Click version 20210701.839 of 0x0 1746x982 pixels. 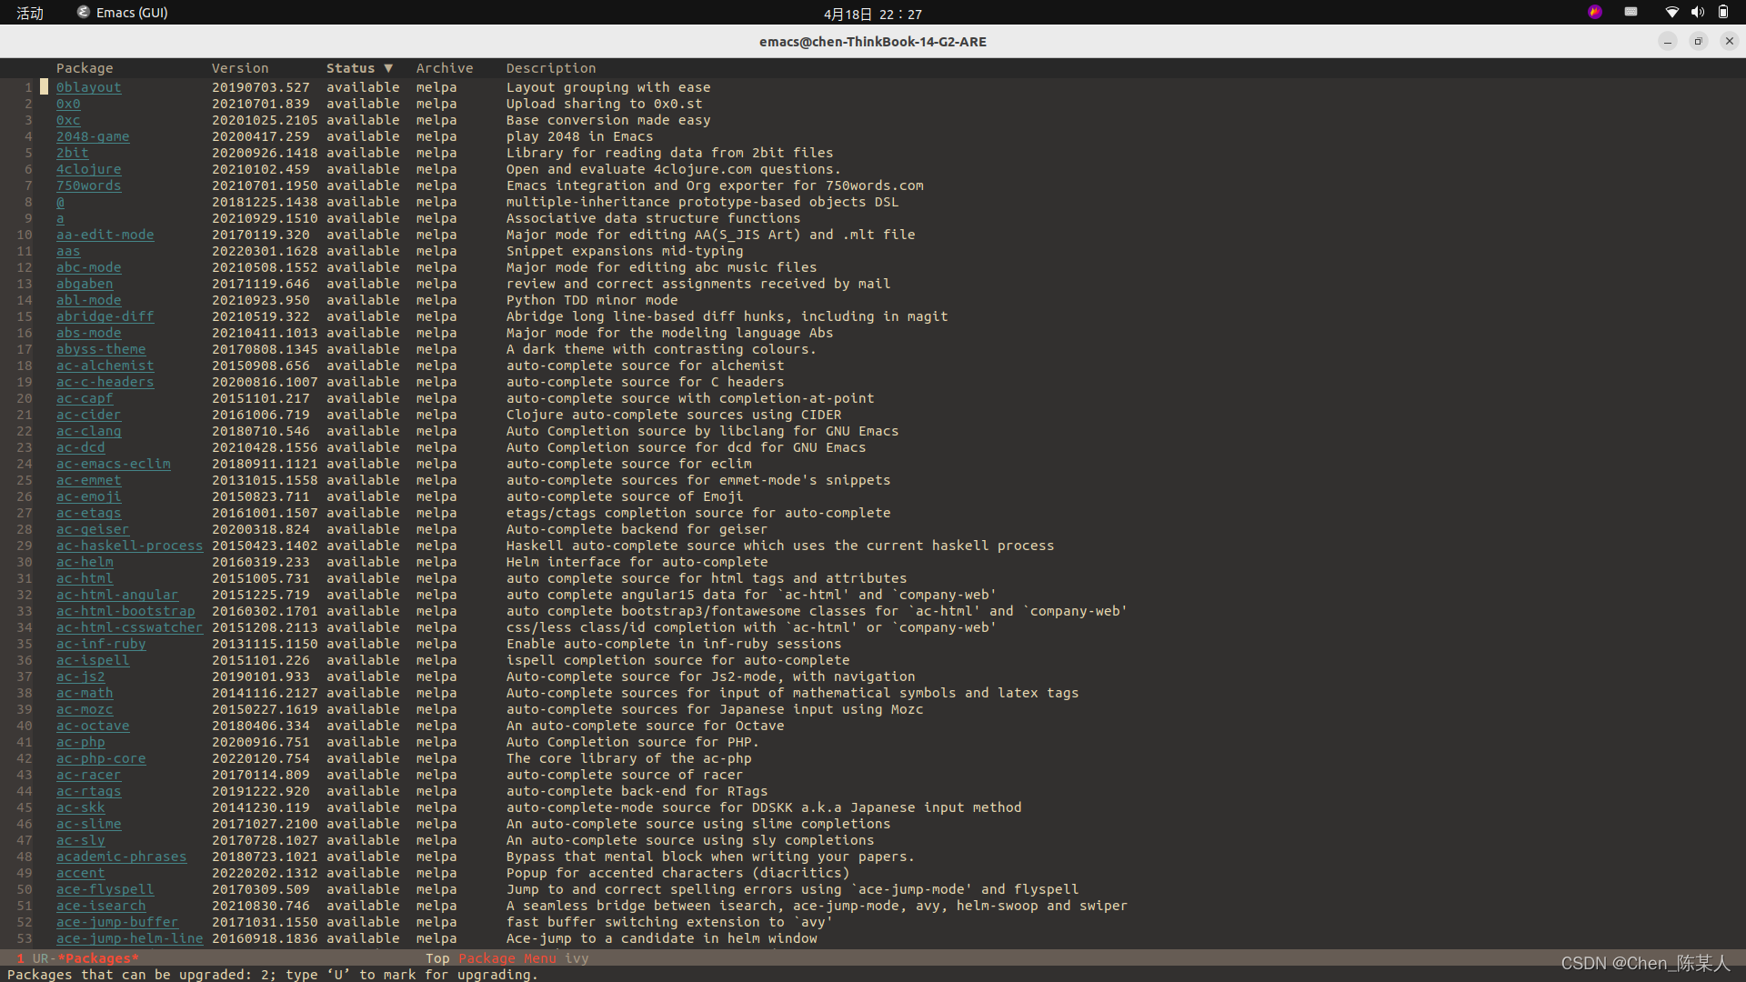coord(261,104)
